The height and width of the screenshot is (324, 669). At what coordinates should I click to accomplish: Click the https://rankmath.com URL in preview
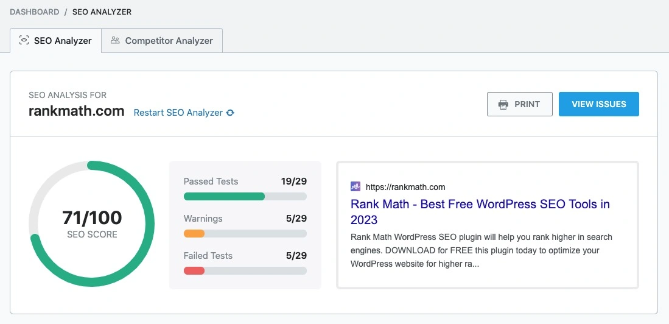405,187
